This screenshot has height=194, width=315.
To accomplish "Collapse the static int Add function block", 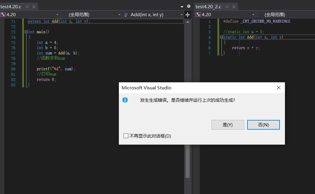I will pyautogui.click(x=221, y=37).
